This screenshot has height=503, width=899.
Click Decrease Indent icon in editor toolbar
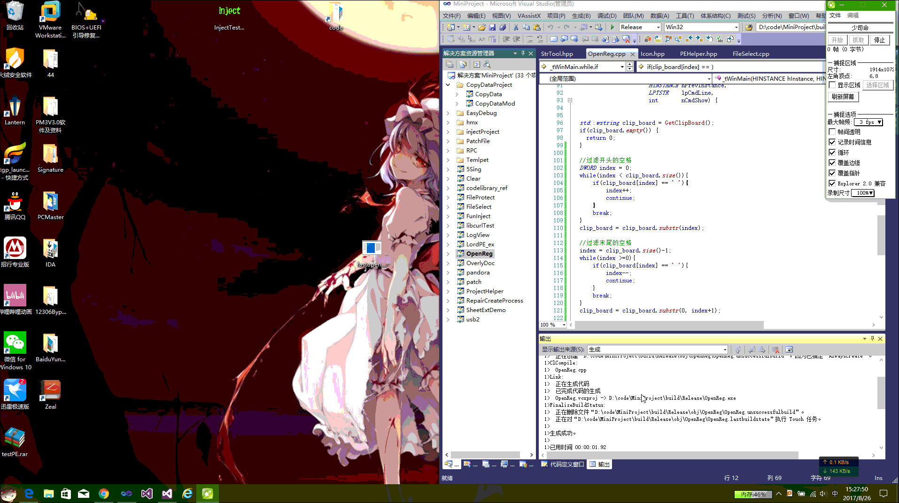(x=506, y=39)
